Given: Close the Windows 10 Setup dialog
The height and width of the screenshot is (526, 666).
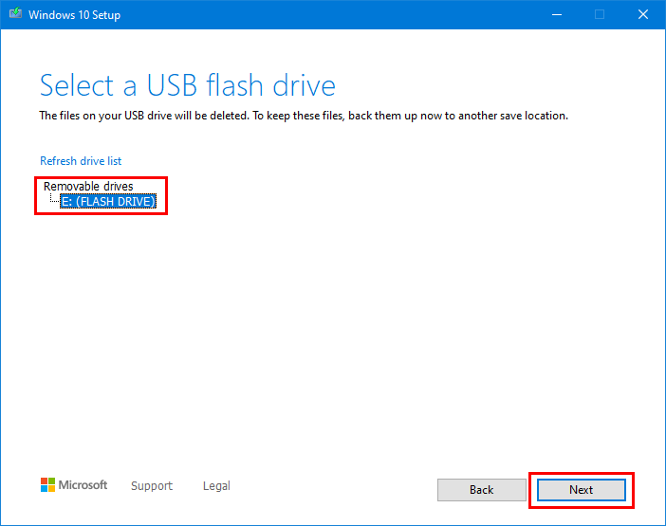Looking at the screenshot, I should point(643,15).
